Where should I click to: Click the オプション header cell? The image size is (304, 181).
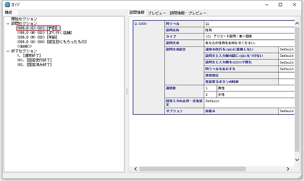[x=184, y=111]
